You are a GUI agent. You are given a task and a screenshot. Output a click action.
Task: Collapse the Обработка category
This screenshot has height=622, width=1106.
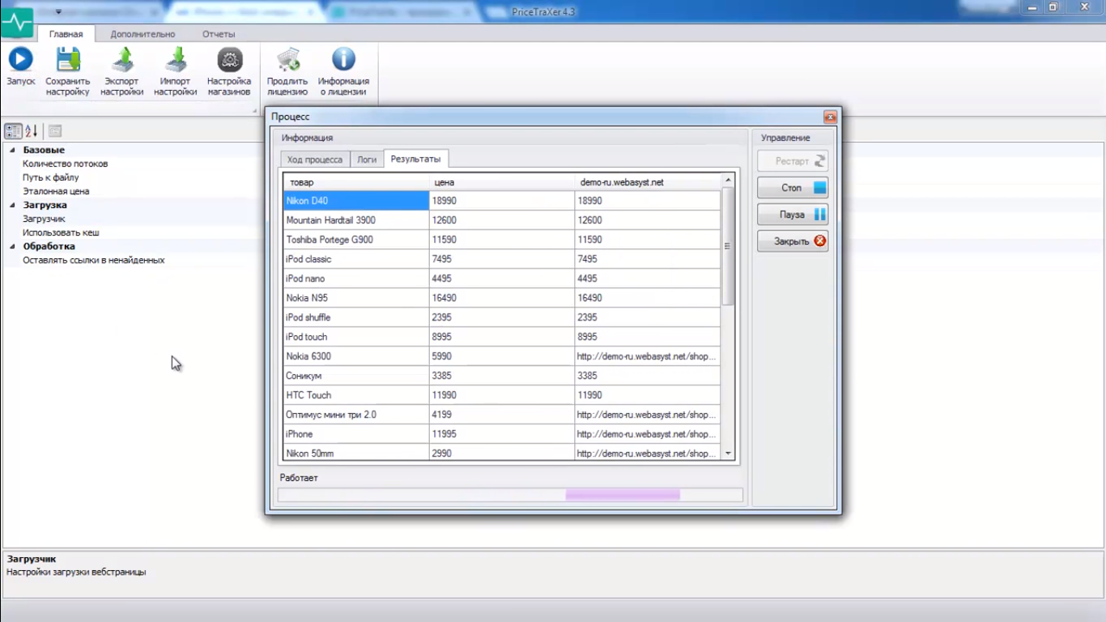click(12, 246)
